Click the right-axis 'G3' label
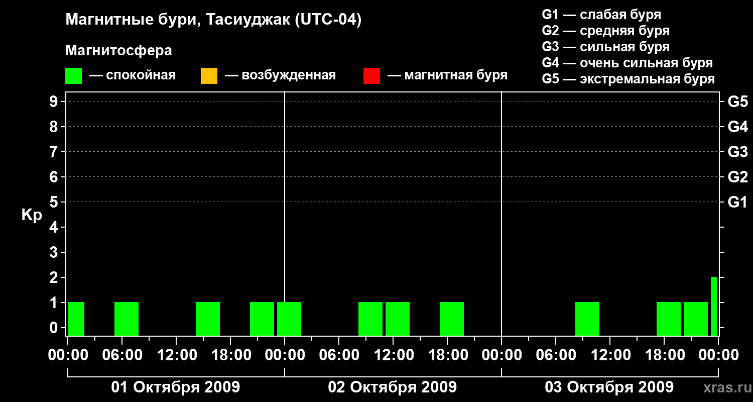753x402 pixels. [x=737, y=152]
